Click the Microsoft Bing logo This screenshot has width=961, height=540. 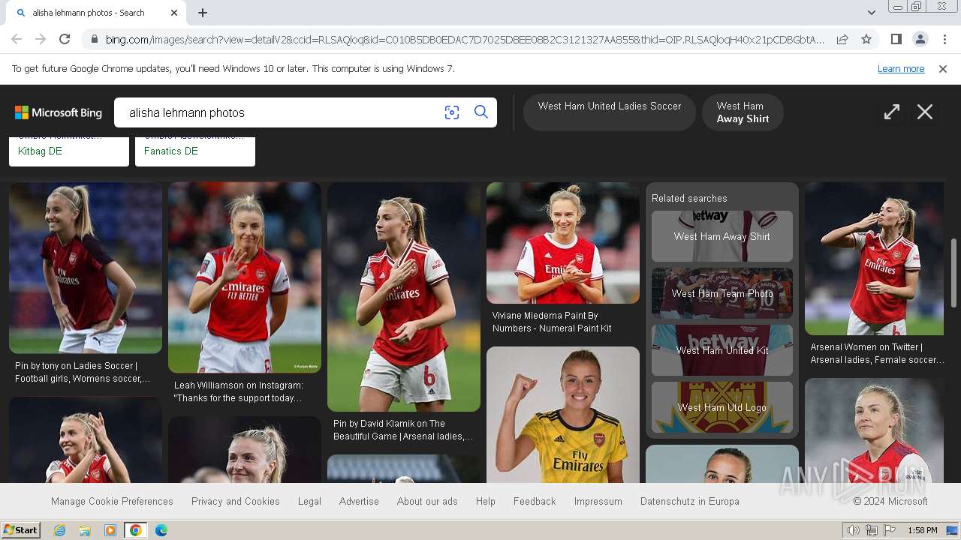coord(59,112)
